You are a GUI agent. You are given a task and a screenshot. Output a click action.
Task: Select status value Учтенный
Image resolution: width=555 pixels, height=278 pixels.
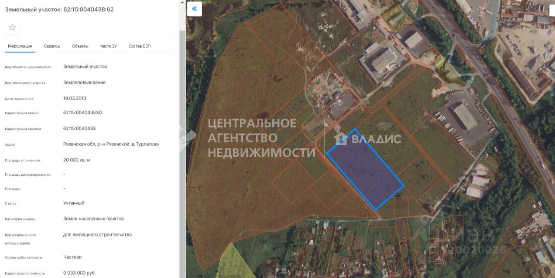[x=74, y=203]
